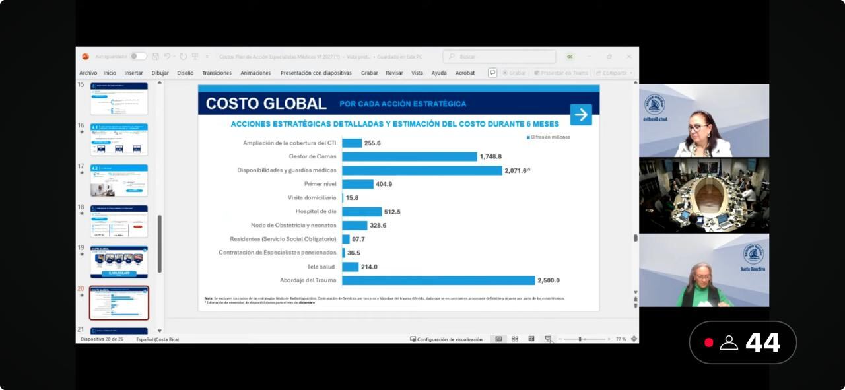Click the zoom slider handle
The height and width of the screenshot is (390, 845).
click(x=580, y=339)
